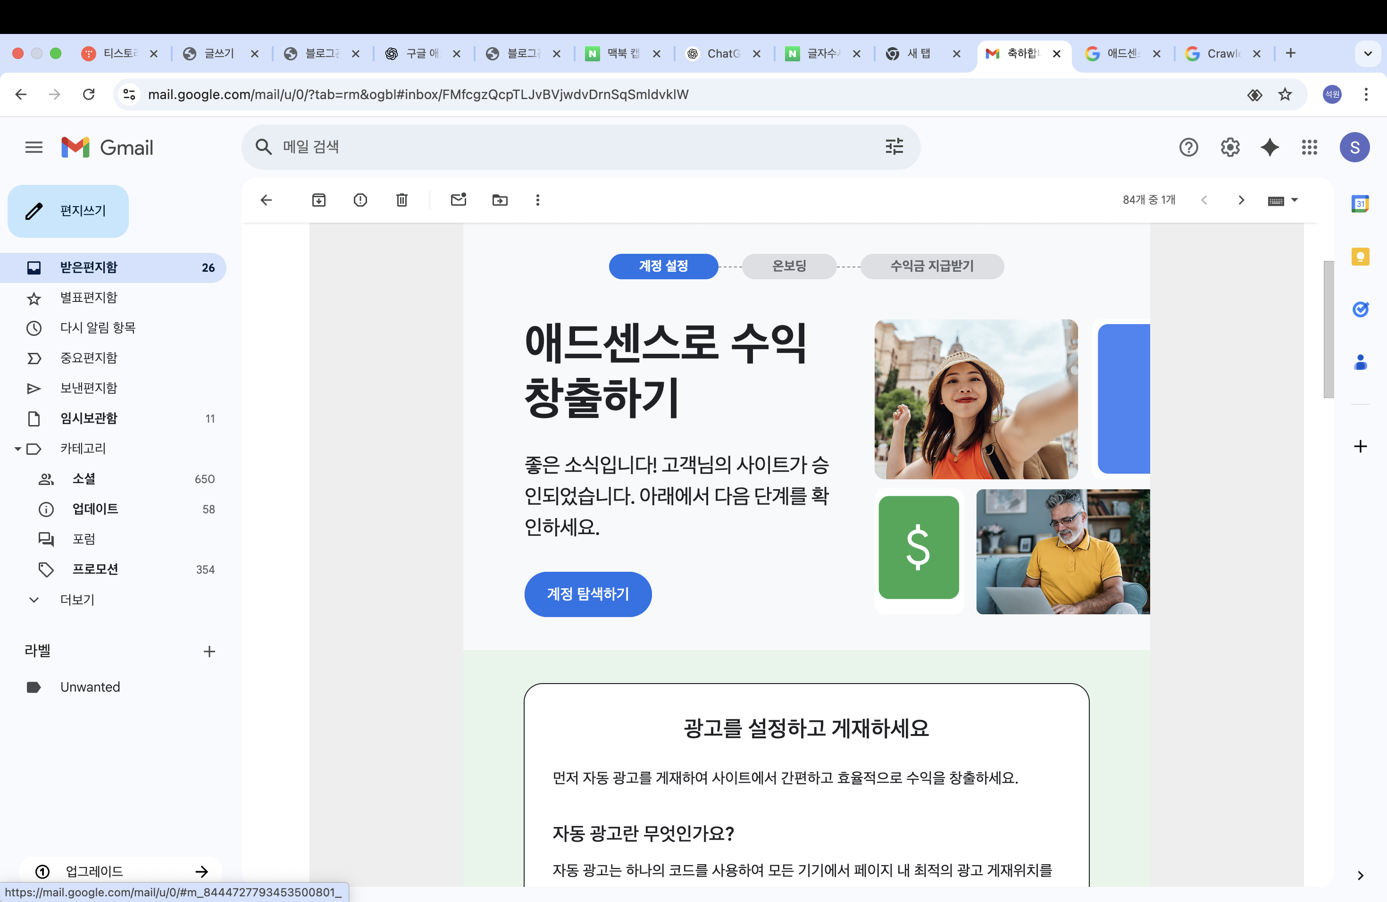
Task: Open the Gmail hamburger menu
Action: click(33, 147)
